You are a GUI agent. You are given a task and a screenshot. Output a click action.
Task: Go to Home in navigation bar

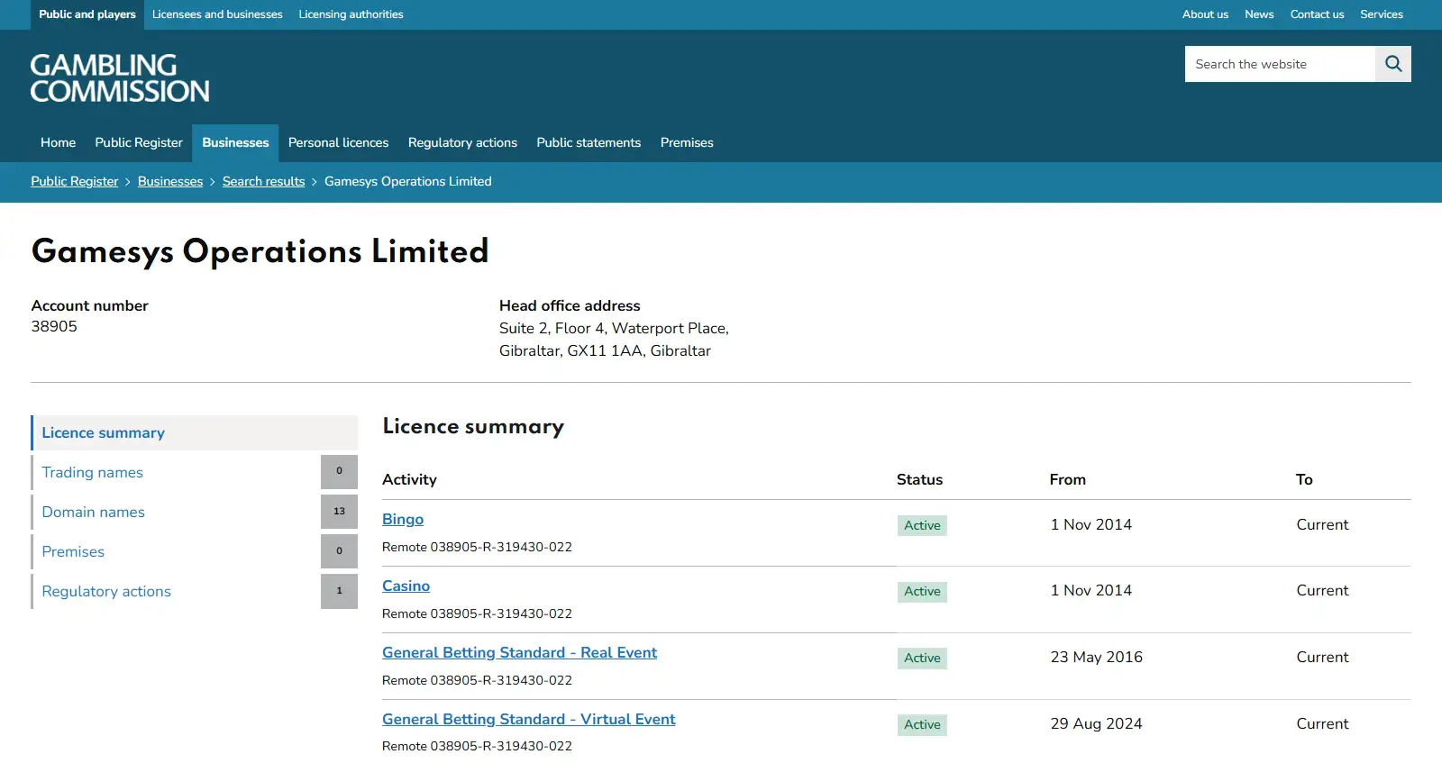point(58,142)
